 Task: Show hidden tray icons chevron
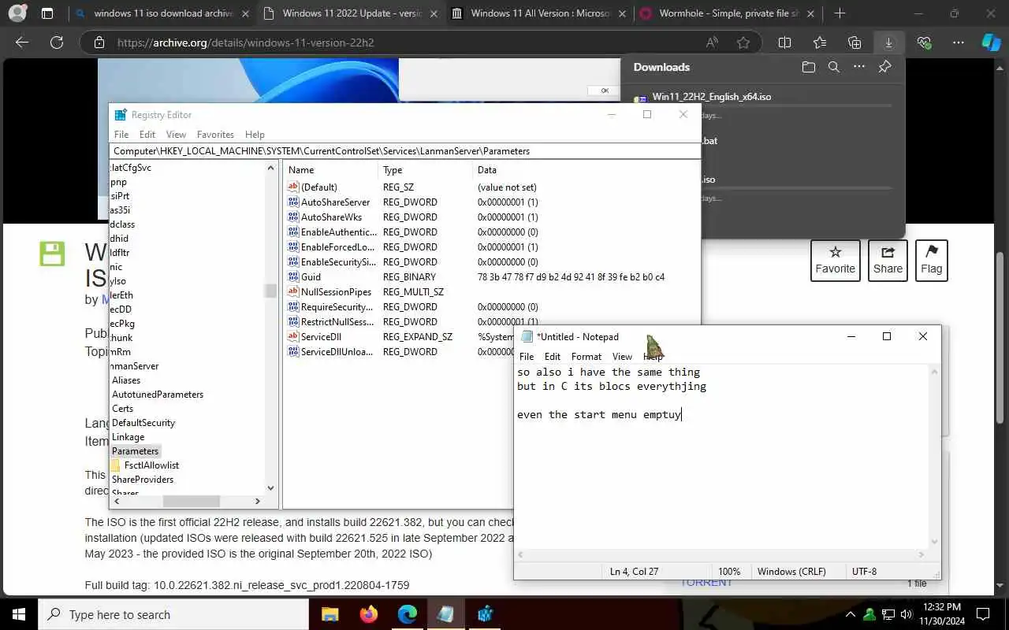tap(851, 614)
